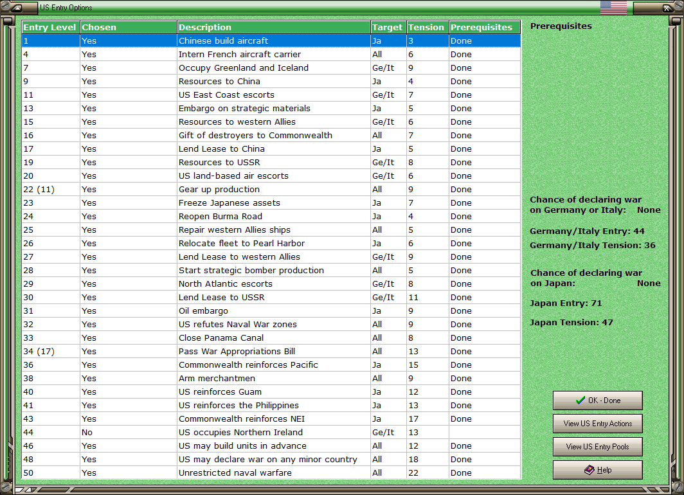684x495 pixels.
Task: Select the Unrestricted naval warfare row
Action: tap(273, 473)
